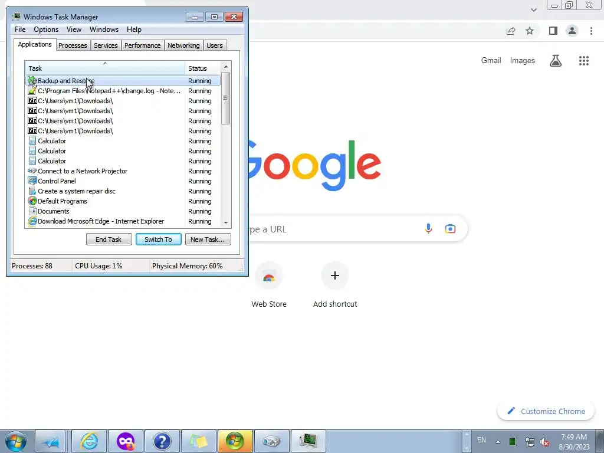Click the Customize Chrome button

(546, 411)
